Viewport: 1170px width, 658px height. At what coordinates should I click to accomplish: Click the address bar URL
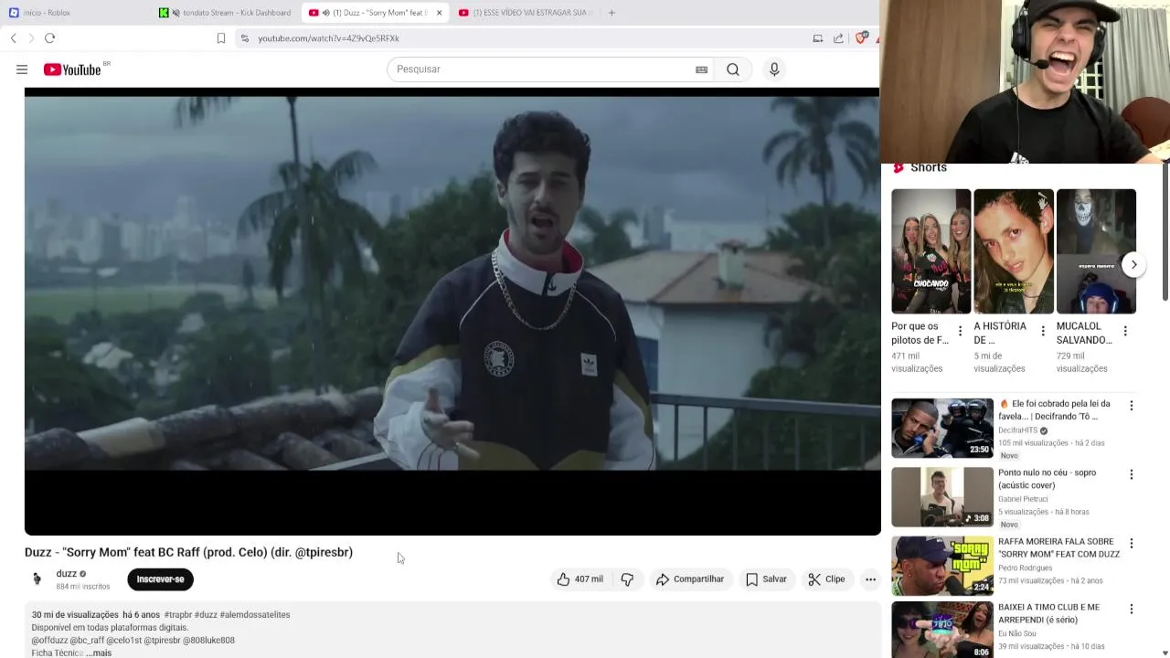click(328, 38)
